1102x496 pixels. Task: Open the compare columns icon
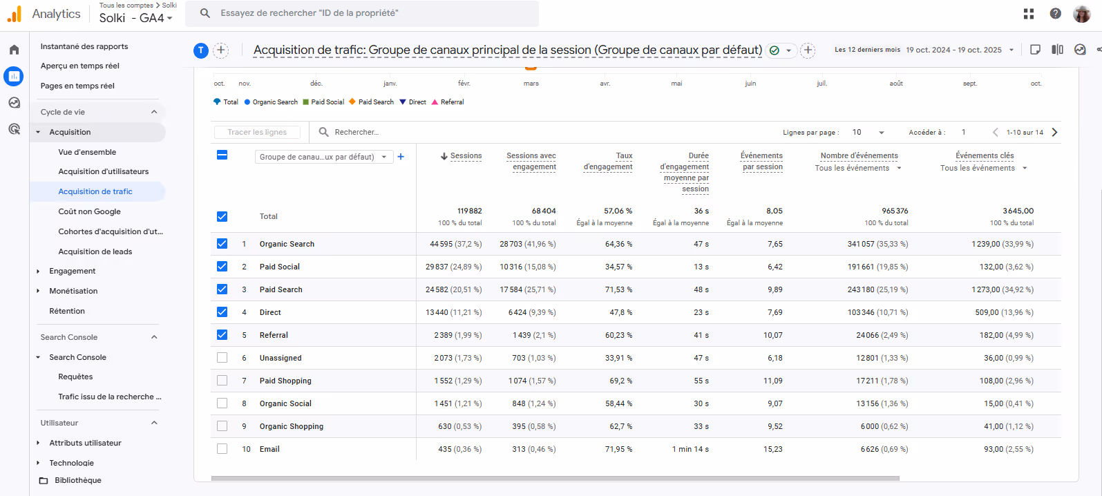pyautogui.click(x=1058, y=50)
